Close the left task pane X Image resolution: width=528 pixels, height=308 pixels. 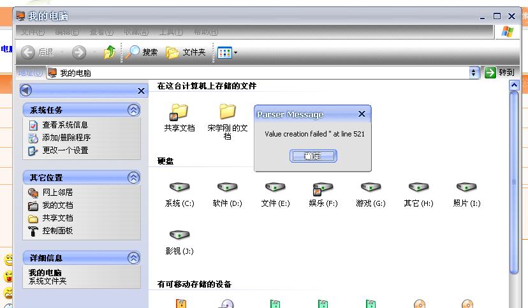click(x=141, y=91)
